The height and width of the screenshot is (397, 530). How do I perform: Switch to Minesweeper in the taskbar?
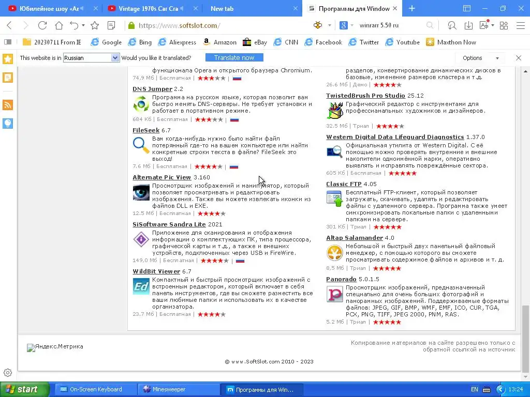click(x=179, y=390)
